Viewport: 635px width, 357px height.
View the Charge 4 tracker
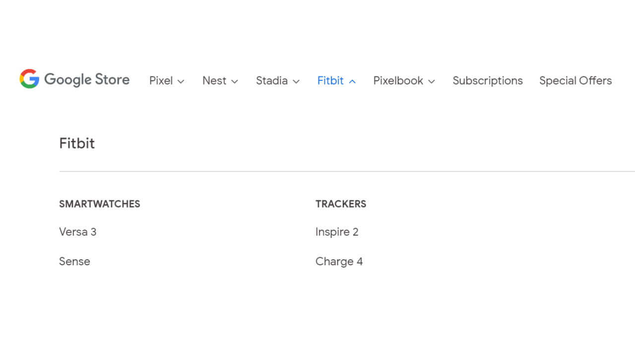(339, 261)
